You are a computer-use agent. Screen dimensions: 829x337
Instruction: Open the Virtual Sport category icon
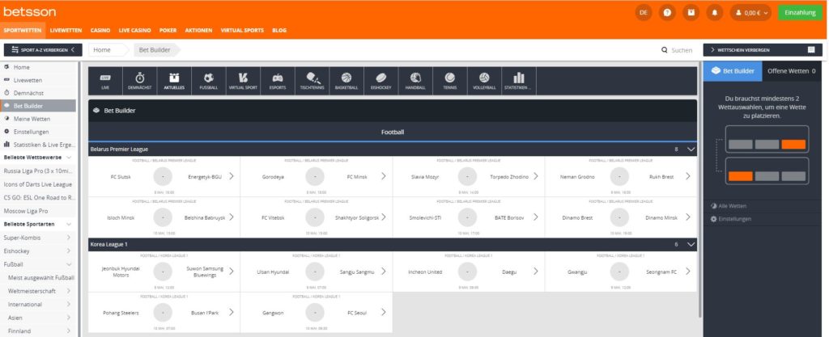[243, 81]
